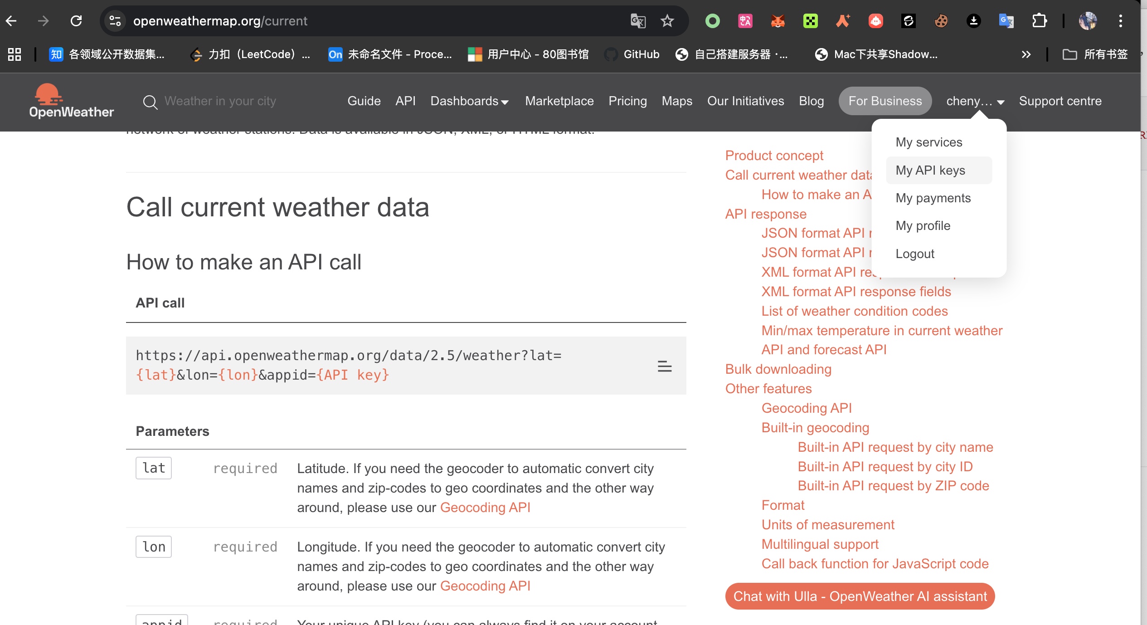The height and width of the screenshot is (625, 1147).
Task: Open the 用户中心 - 80图书馆 bookmark
Action: coord(529,54)
